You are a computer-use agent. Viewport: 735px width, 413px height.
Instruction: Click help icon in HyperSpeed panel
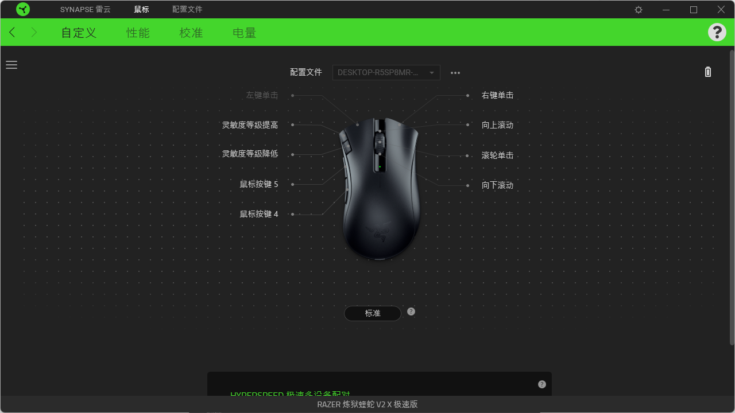[x=542, y=384]
